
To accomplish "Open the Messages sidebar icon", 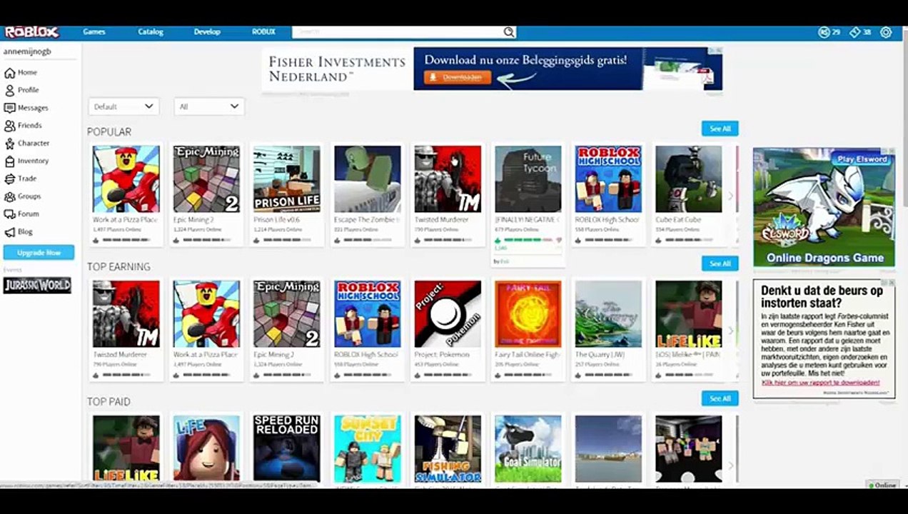I will point(9,108).
